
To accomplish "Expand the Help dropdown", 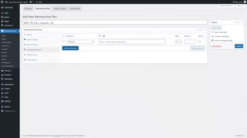I will click(x=240, y=6).
